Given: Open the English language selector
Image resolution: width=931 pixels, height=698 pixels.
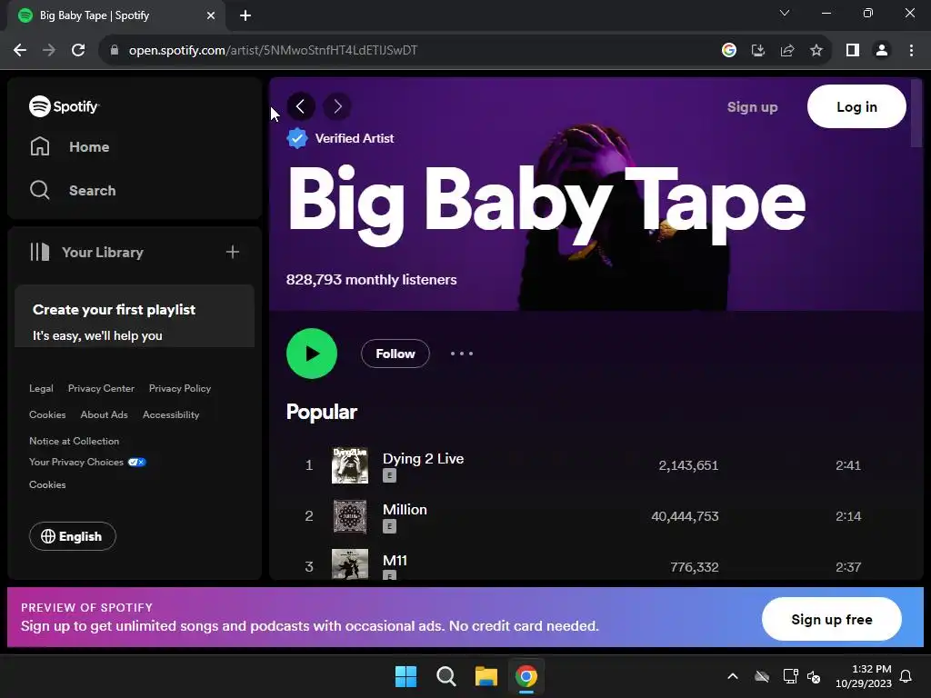Looking at the screenshot, I should point(73,536).
